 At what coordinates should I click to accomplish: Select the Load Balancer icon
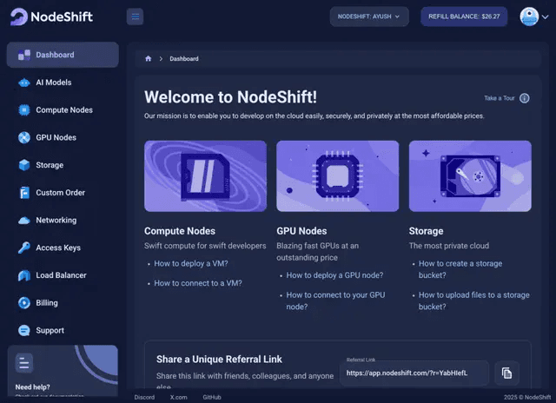point(24,275)
